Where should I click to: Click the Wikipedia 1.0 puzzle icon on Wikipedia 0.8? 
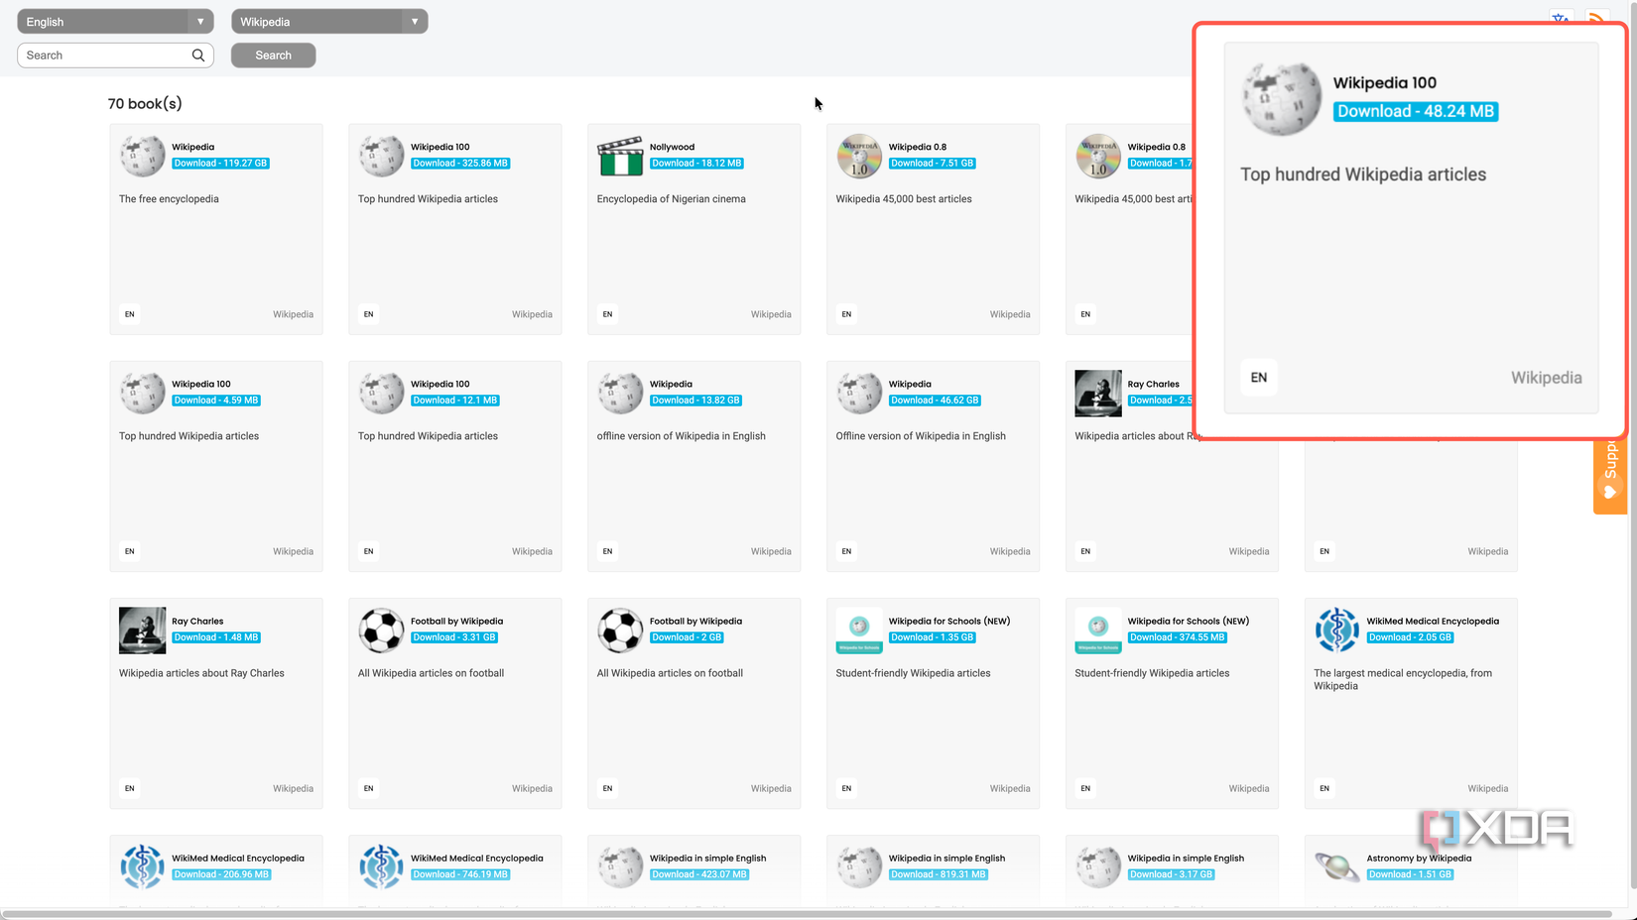pyautogui.click(x=858, y=156)
